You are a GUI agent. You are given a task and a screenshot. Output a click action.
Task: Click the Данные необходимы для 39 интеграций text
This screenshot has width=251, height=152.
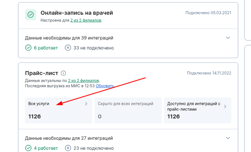[69, 38]
